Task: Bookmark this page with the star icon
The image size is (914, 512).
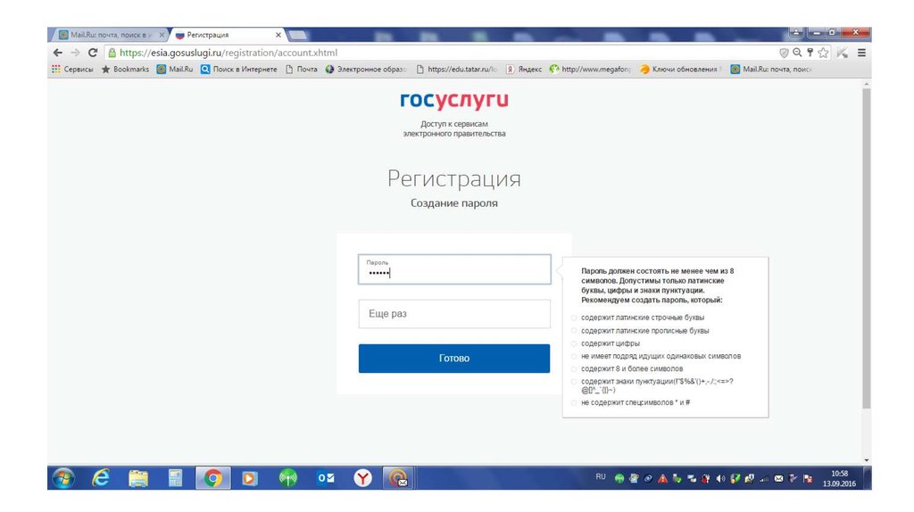Action: (x=822, y=53)
